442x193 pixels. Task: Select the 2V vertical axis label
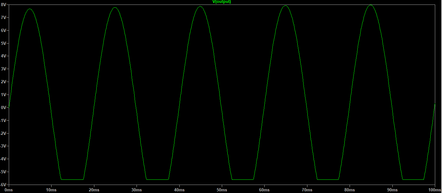click(4, 82)
